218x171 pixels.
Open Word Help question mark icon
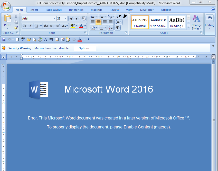pos(213,9)
